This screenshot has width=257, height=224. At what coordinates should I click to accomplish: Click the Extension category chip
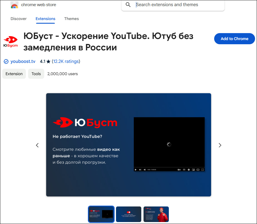click(14, 74)
